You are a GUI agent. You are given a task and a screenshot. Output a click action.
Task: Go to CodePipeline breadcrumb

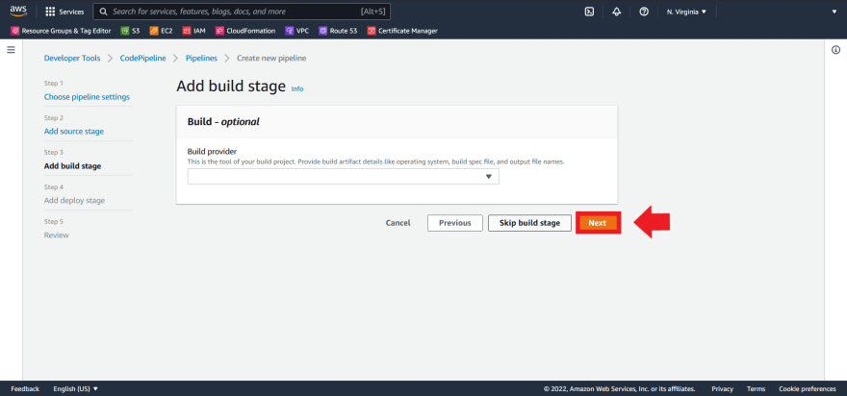[x=142, y=59]
